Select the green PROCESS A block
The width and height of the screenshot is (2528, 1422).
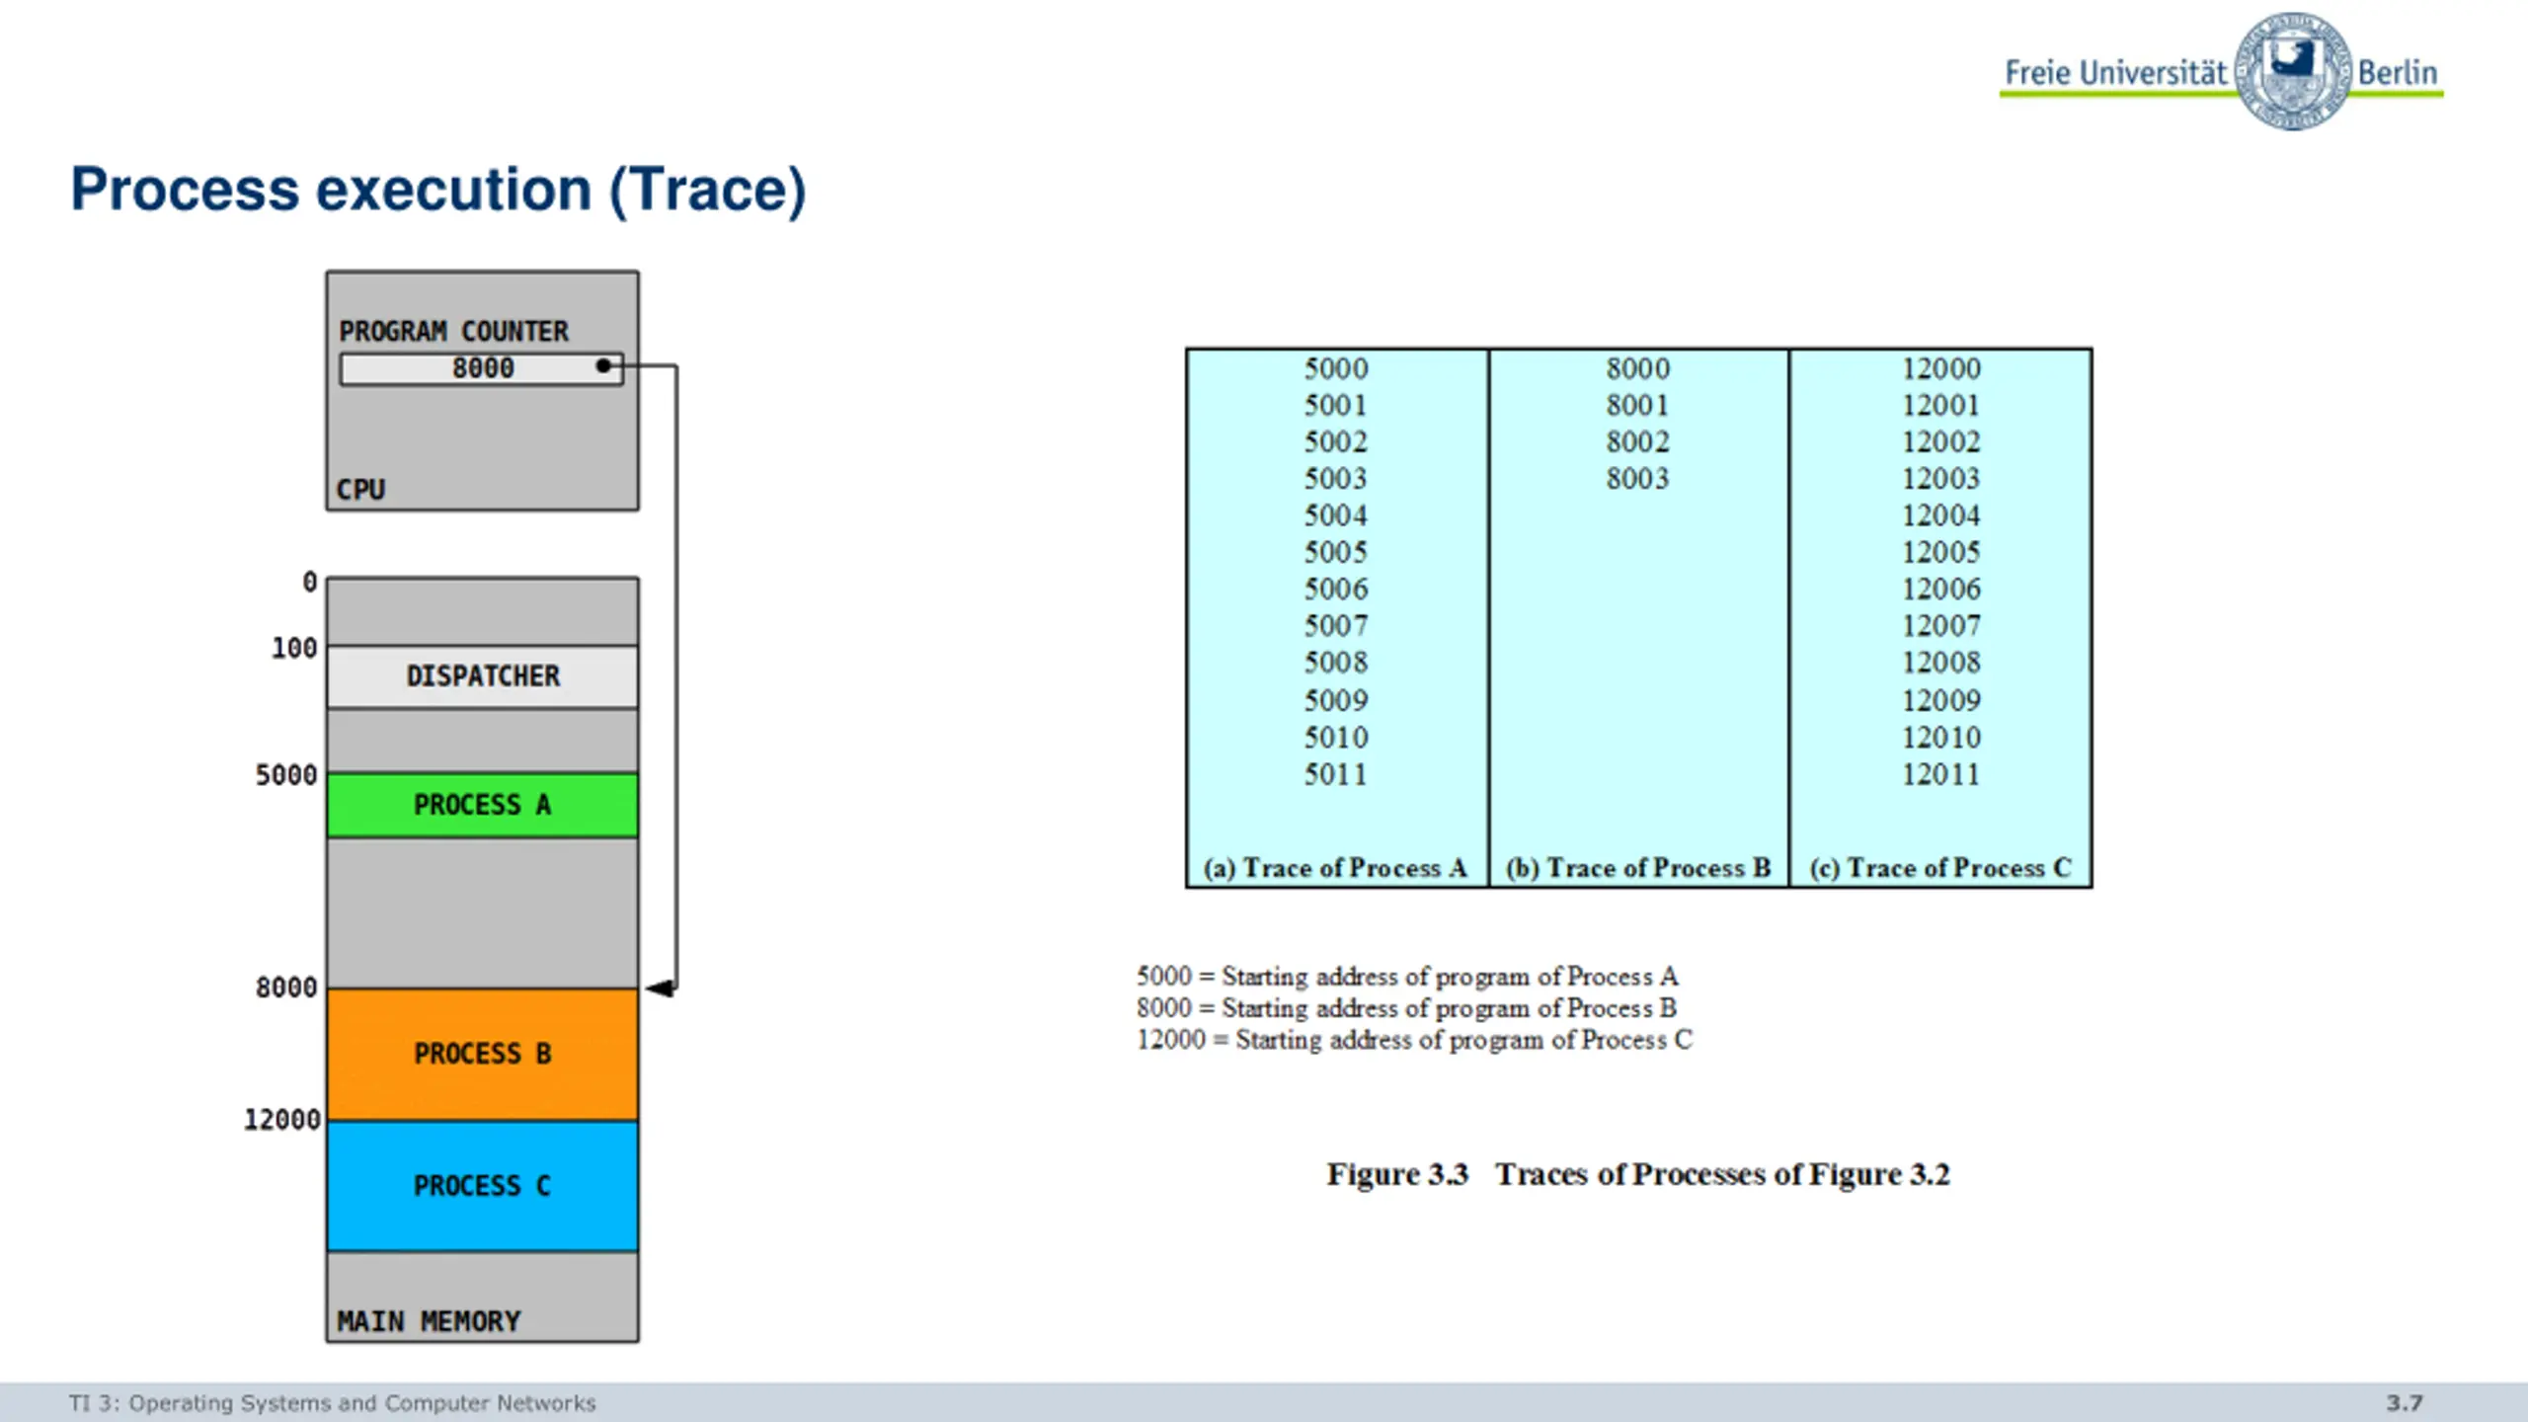point(483,805)
